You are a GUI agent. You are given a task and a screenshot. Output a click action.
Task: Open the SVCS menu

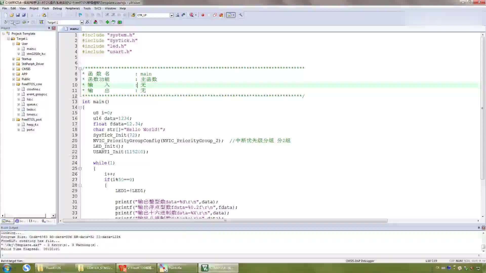tap(97, 8)
